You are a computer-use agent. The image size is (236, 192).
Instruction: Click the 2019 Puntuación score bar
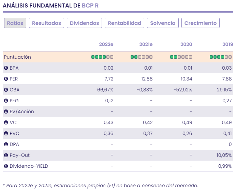(221, 57)
